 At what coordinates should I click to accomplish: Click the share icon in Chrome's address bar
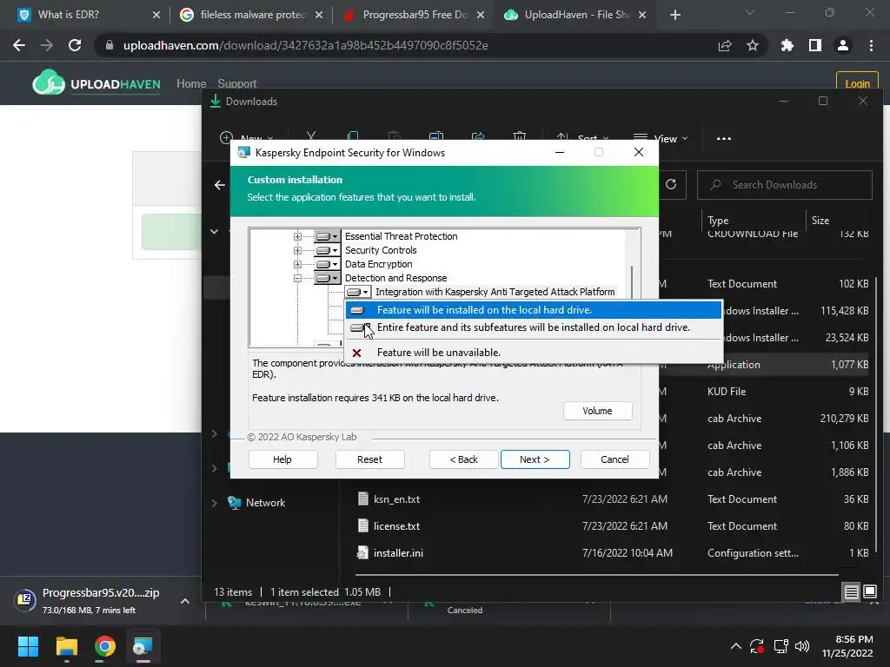725,45
